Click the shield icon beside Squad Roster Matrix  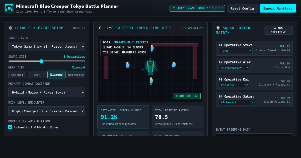pyautogui.click(x=218, y=28)
